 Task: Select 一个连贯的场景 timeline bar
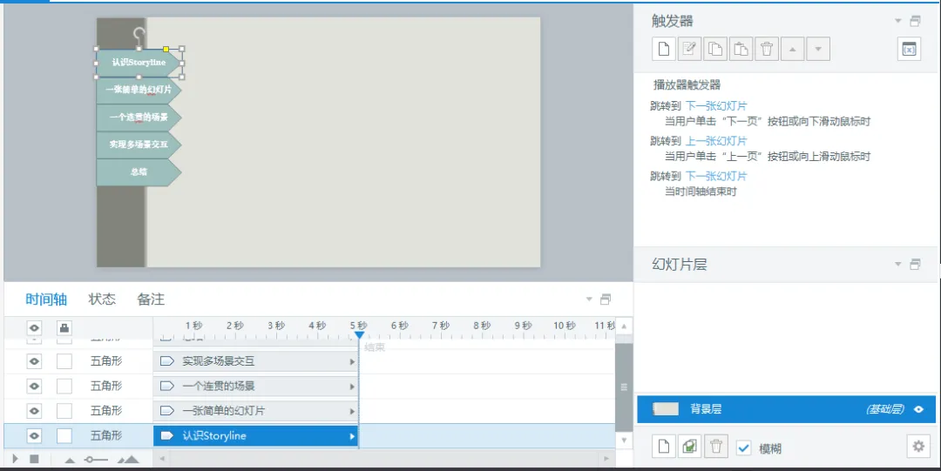click(x=255, y=386)
